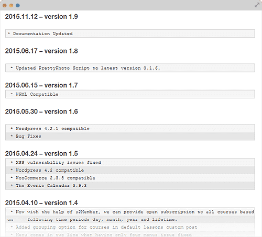Viewport: 262px width, 237px height.
Task: Select the 2015.06.15 version 1.7 heading
Action: (x=41, y=85)
